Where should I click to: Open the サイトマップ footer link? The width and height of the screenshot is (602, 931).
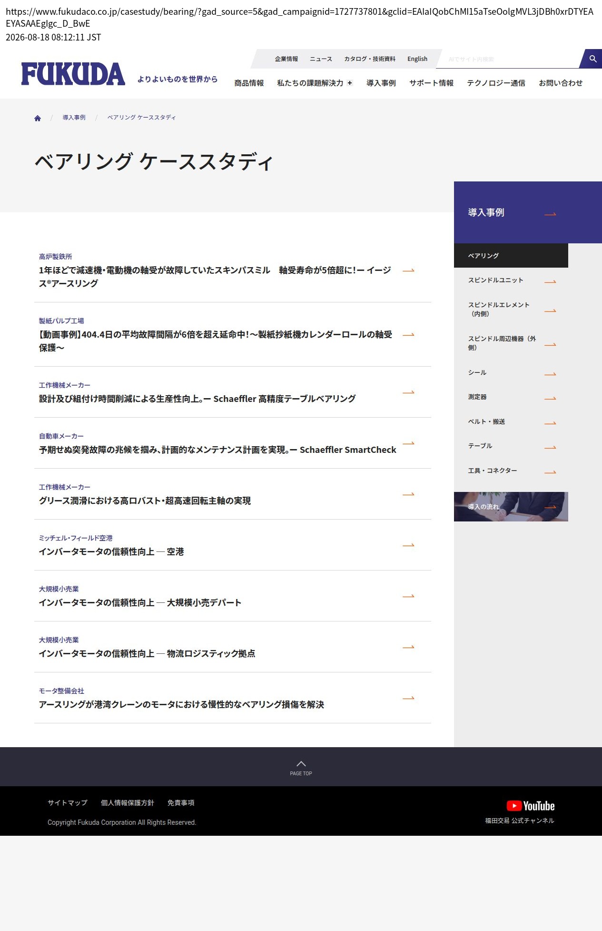[68, 803]
